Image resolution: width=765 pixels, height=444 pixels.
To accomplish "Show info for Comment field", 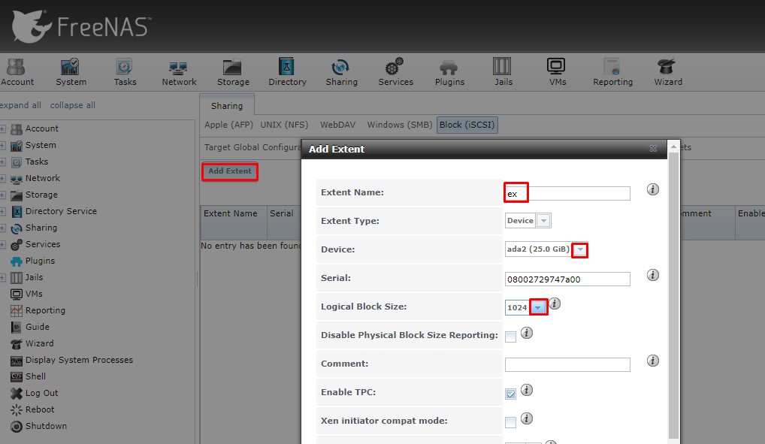I will point(653,361).
